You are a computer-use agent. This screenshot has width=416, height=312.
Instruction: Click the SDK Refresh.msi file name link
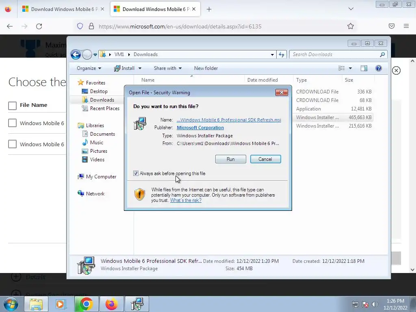[229, 120]
